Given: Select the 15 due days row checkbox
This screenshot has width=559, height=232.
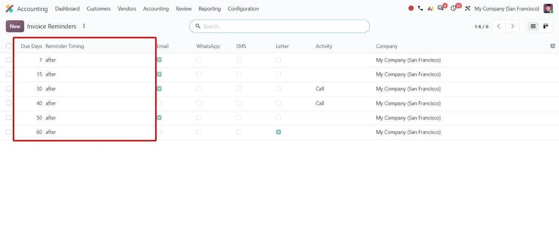Looking at the screenshot, I should 8,74.
